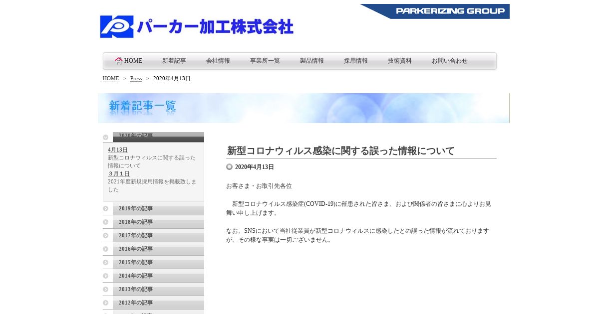Click the arrow icon beside 2015年の記事
Screen dimensions: 599x314
106,263
